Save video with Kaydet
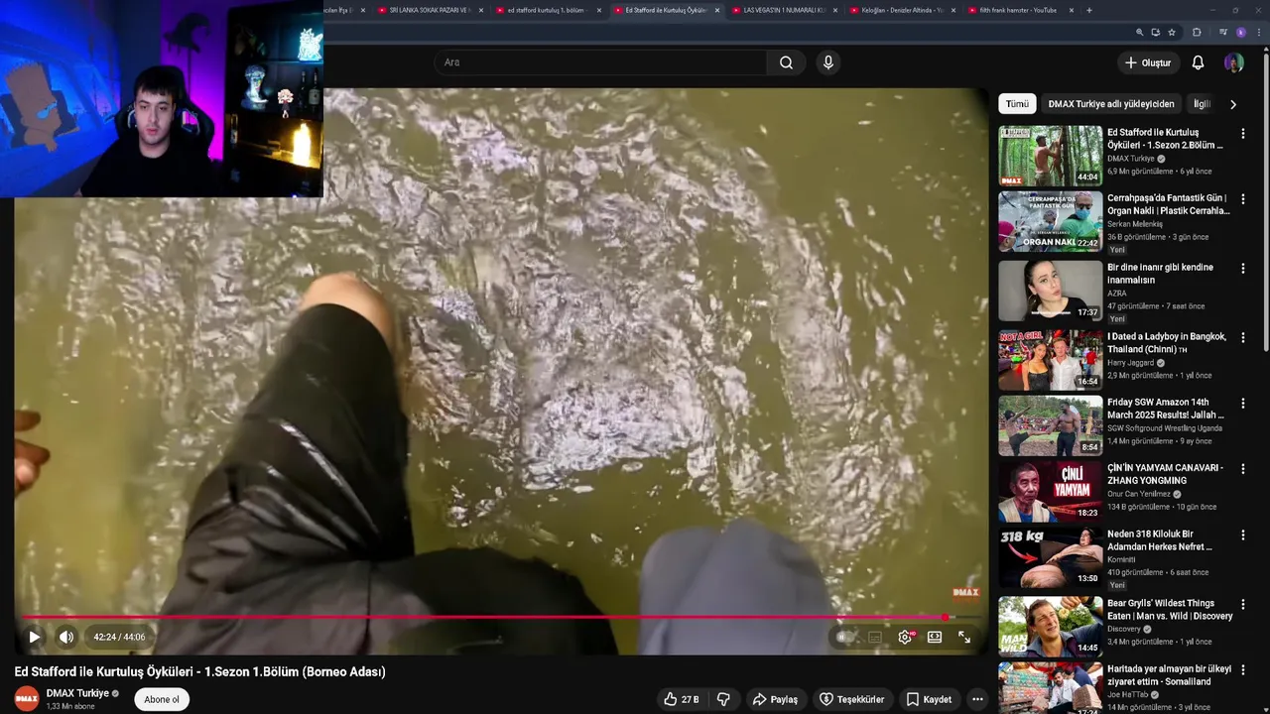Image resolution: width=1270 pixels, height=714 pixels. click(929, 699)
